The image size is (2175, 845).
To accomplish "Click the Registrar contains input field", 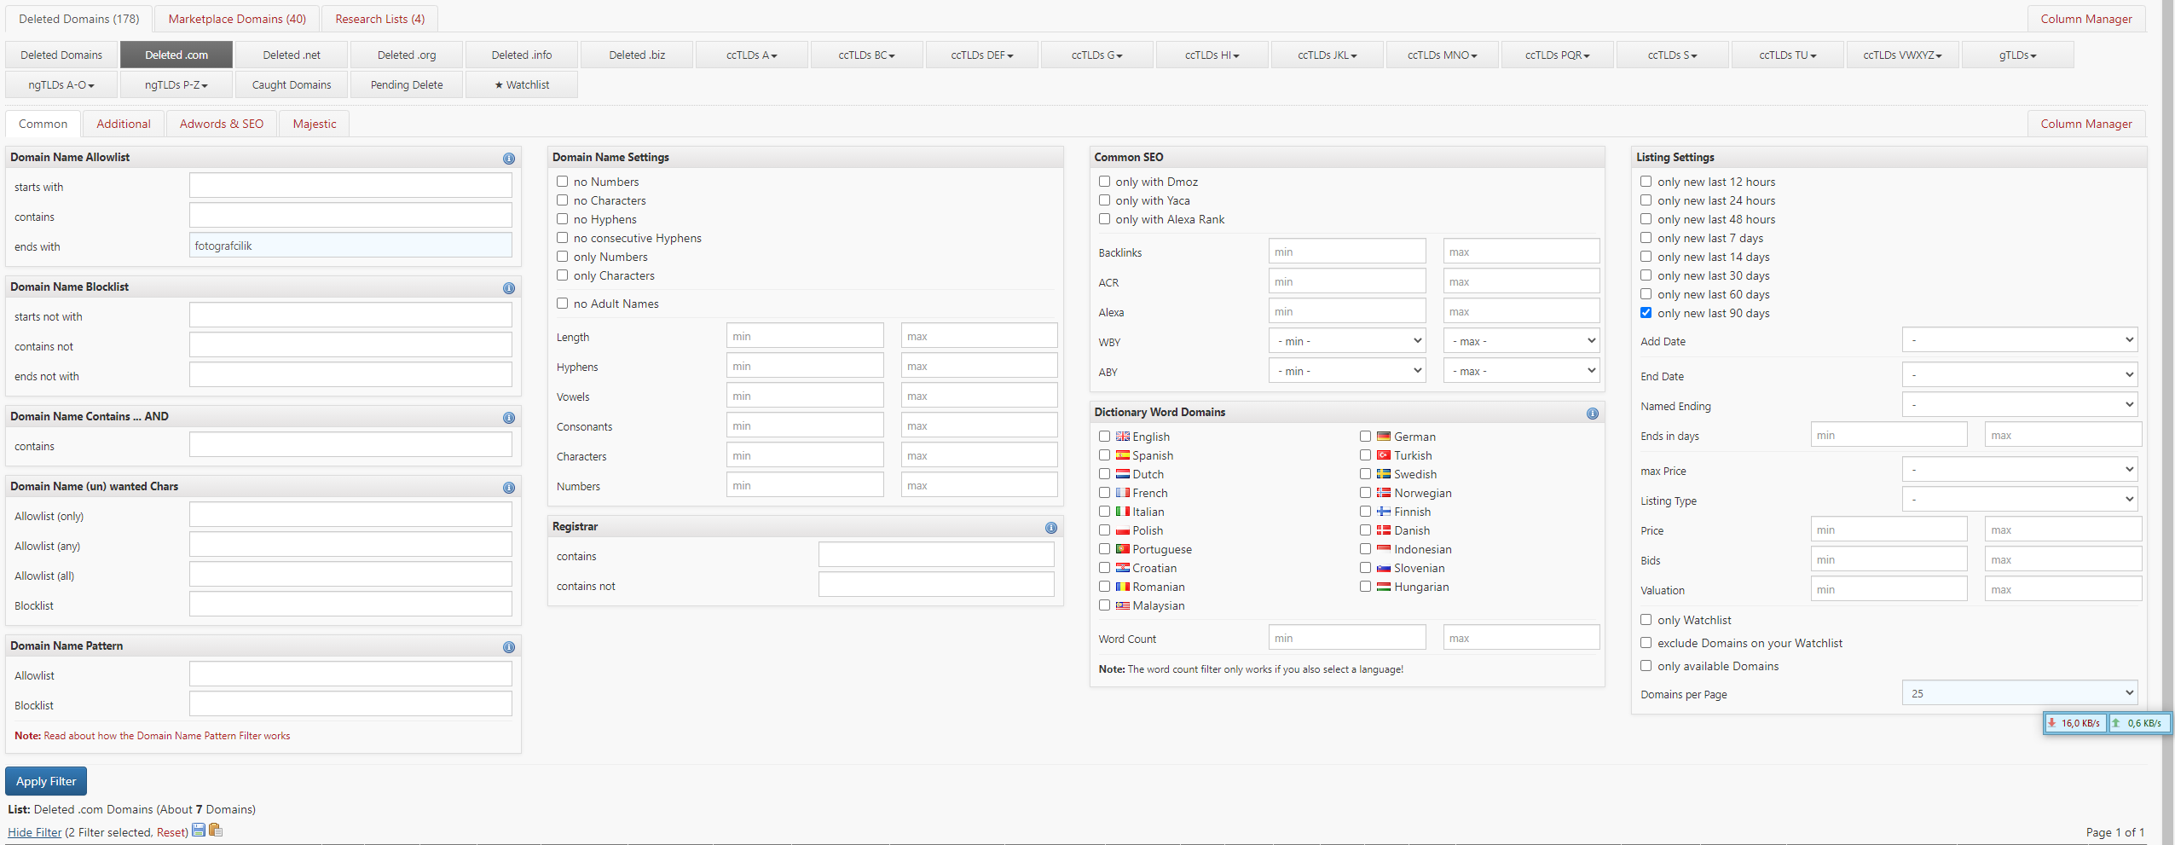I will pyautogui.click(x=936, y=555).
